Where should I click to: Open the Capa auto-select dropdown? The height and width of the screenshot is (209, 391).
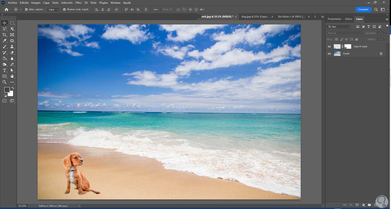point(53,9)
